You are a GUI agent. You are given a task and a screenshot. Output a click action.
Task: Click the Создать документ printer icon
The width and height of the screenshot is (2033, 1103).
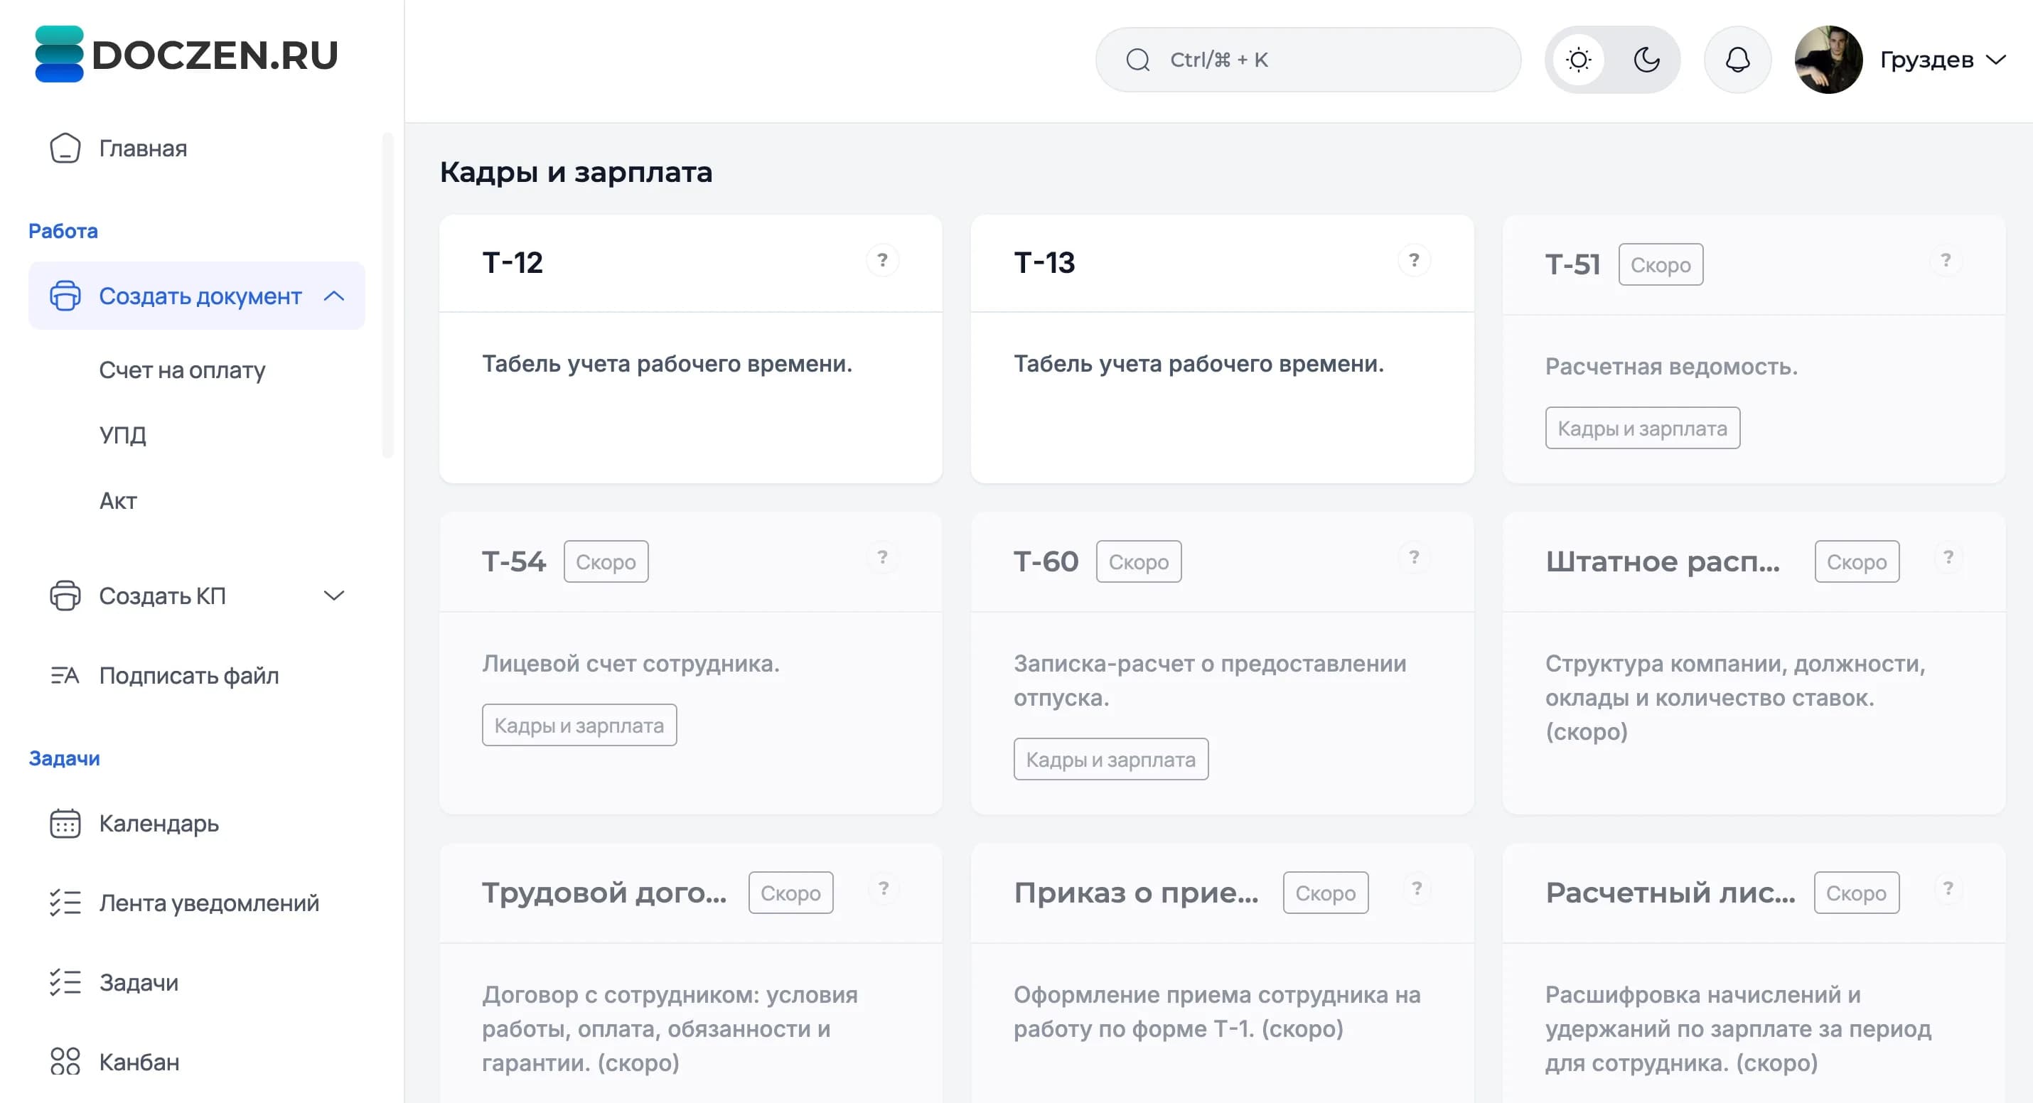pos(65,296)
